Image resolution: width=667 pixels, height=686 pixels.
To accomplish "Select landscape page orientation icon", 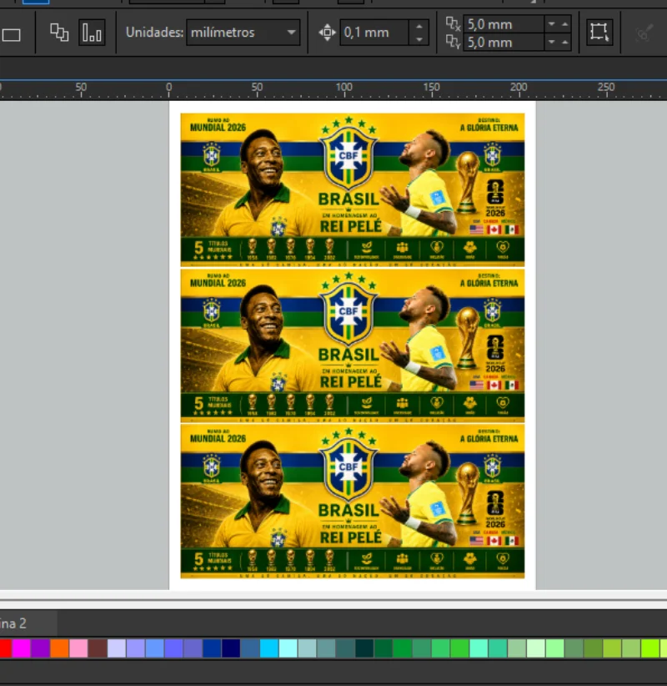I will (x=11, y=34).
